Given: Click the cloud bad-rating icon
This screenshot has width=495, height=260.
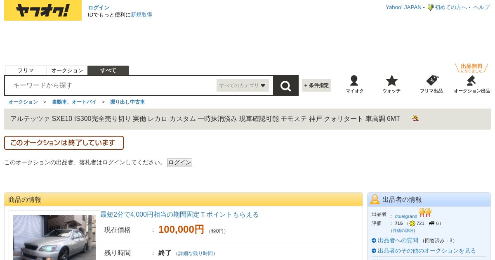Looking at the screenshot, I should pyautogui.click(x=431, y=223).
